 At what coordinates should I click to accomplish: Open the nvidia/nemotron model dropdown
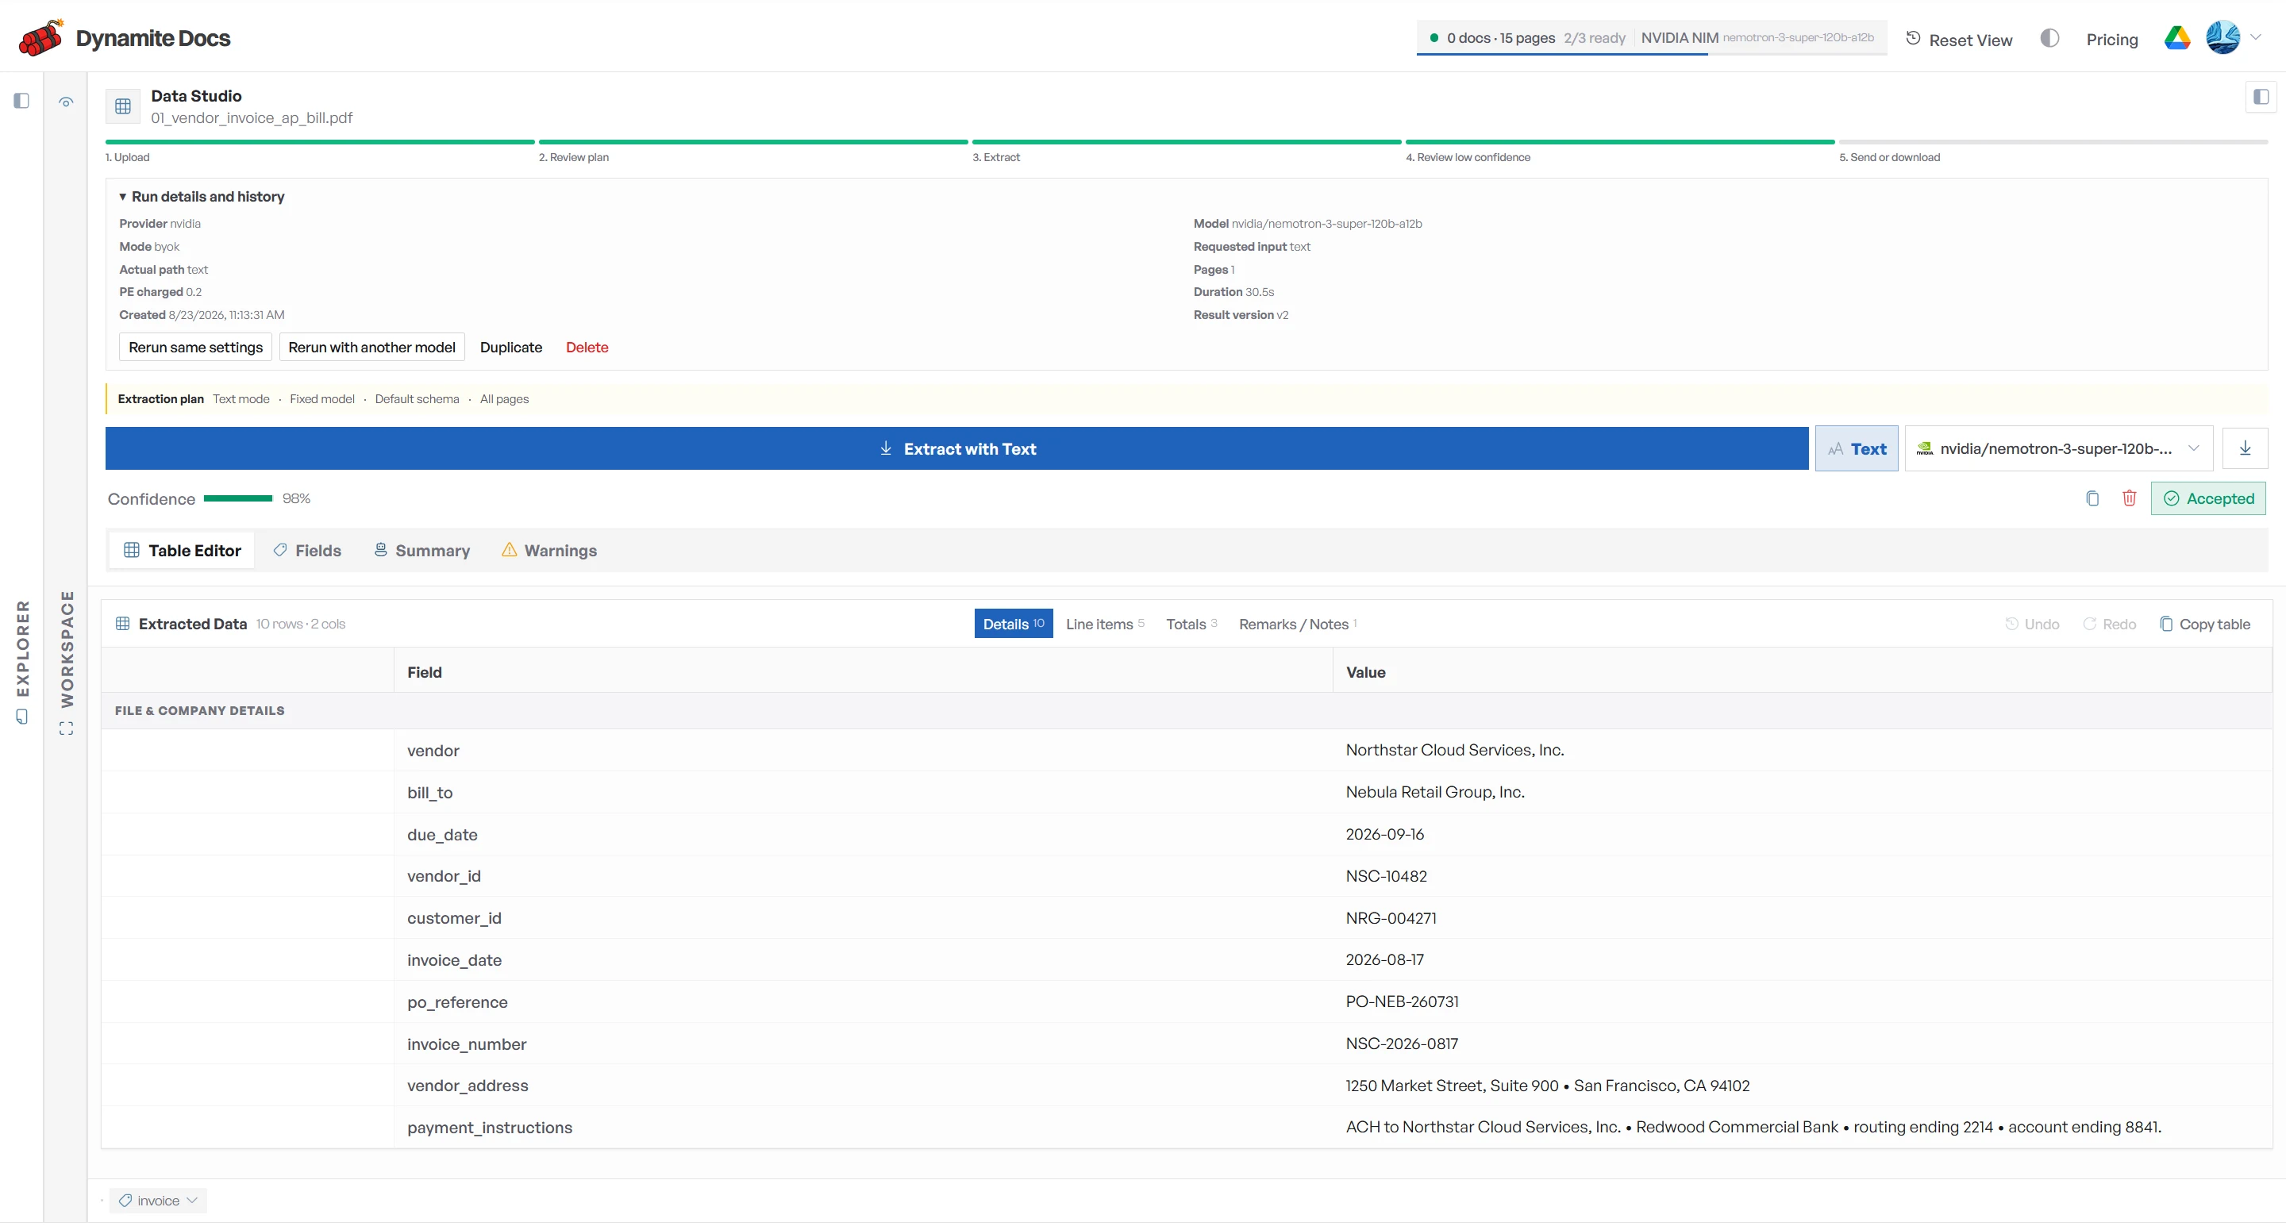tap(2059, 449)
